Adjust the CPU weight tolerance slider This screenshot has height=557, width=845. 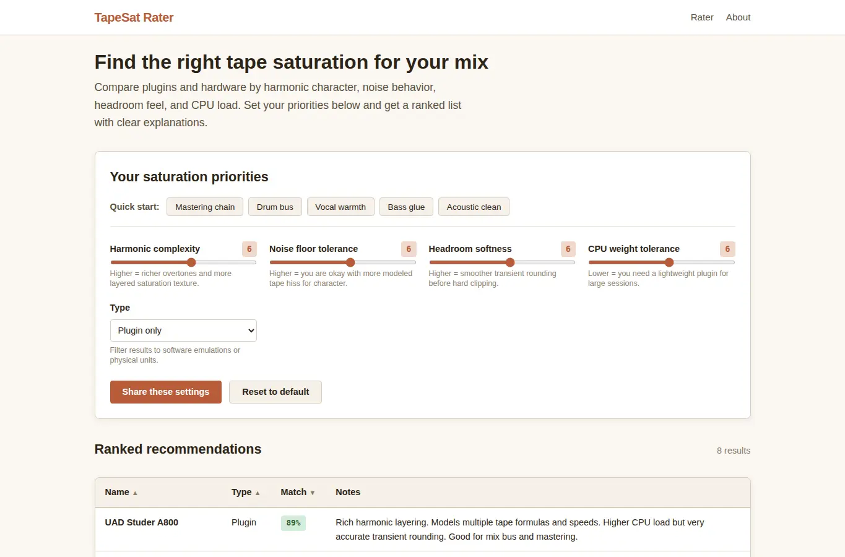[661, 262]
